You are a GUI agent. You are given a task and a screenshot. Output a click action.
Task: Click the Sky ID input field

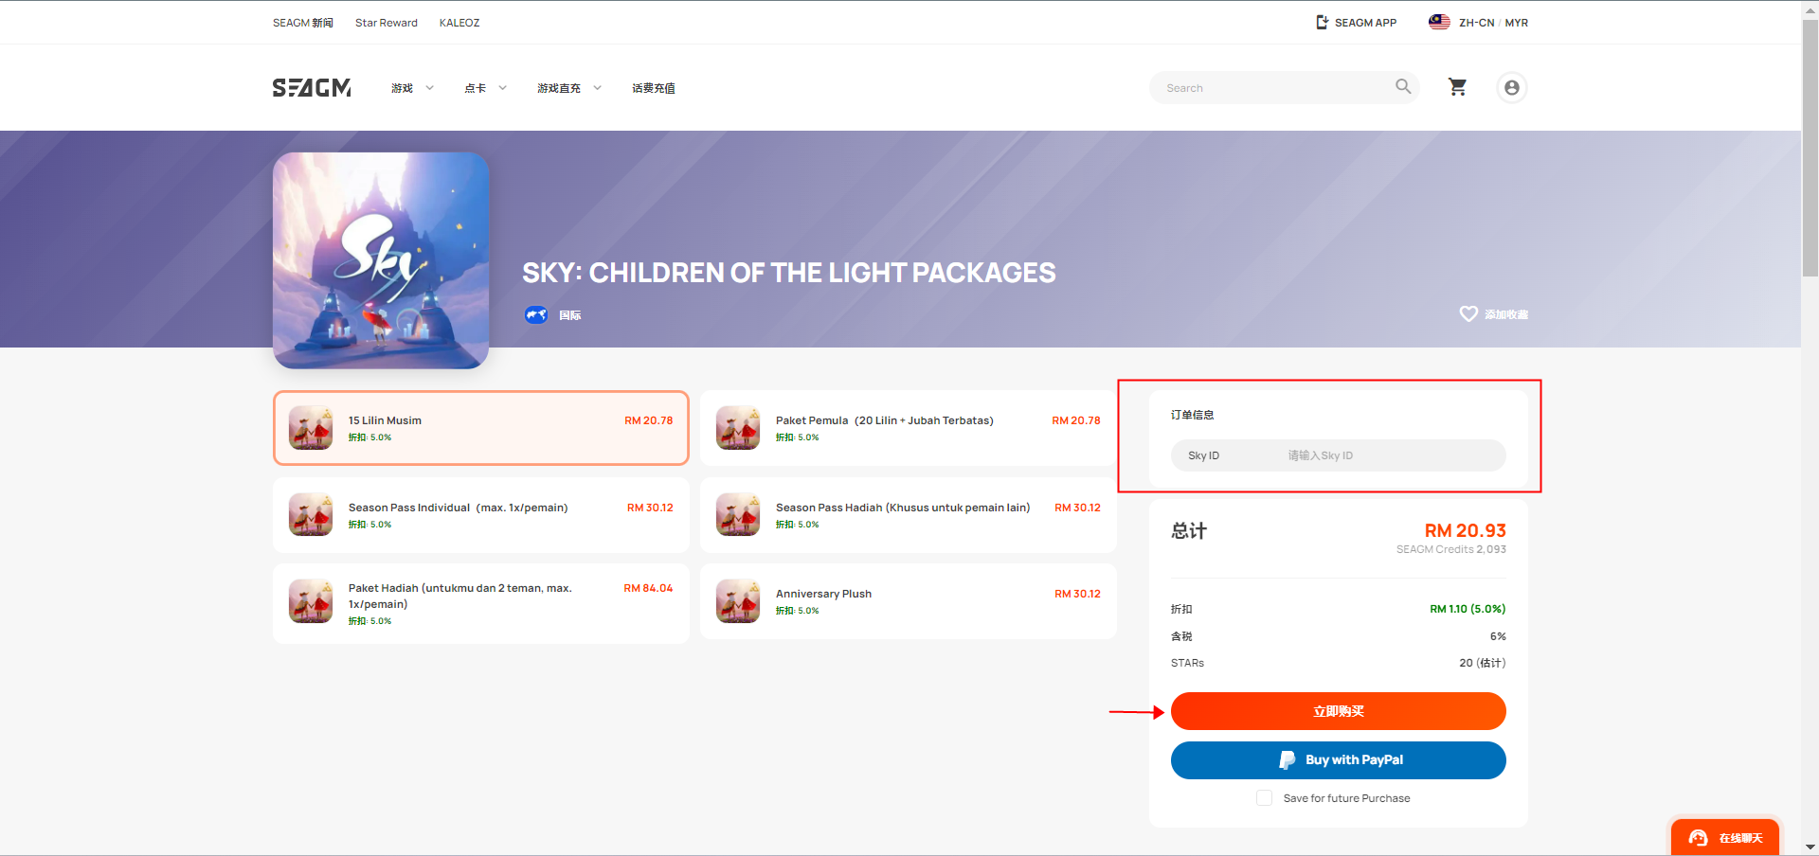1338,455
